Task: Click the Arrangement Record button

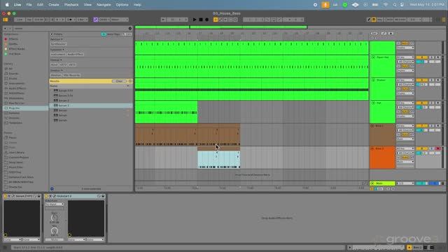Action: click(x=207, y=20)
